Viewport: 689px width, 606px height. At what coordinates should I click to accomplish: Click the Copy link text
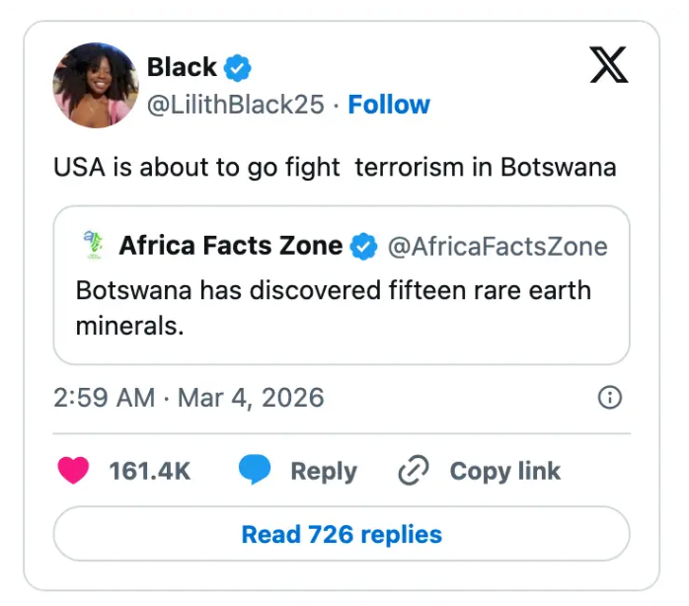pyautogui.click(x=504, y=472)
